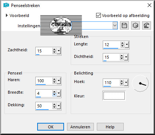Click the Haren value field showing 100

[x=44, y=81]
